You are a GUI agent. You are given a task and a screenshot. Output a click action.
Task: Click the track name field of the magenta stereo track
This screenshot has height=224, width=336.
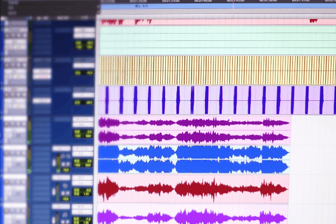coord(15,118)
